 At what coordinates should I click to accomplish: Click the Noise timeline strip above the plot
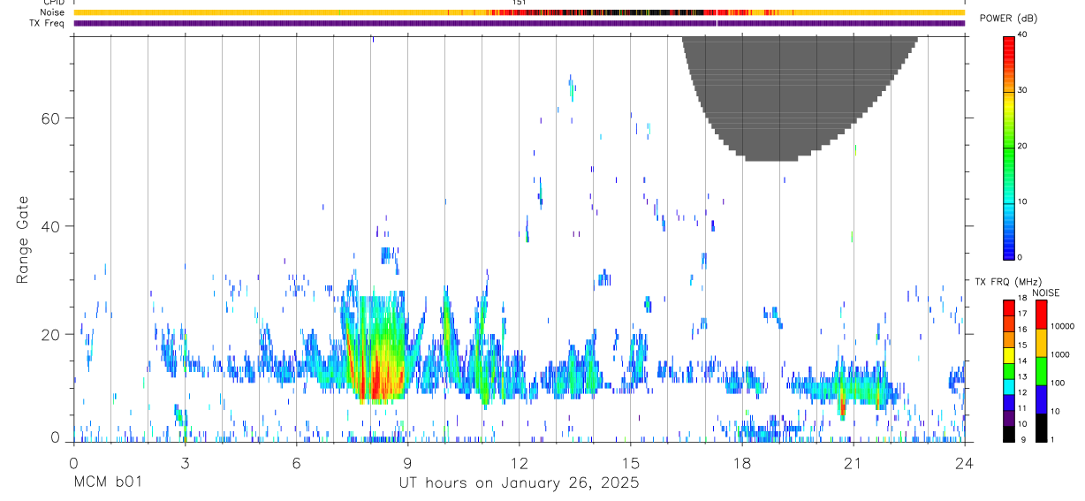tap(519, 12)
